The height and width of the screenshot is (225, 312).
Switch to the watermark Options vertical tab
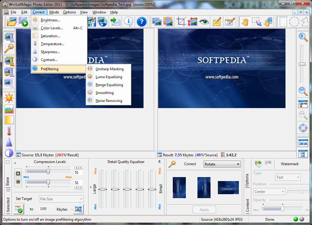click(247, 180)
